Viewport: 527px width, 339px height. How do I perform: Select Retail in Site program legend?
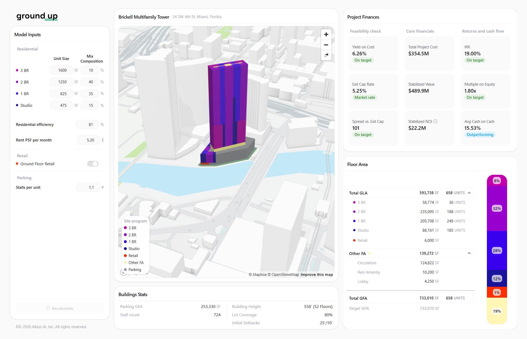pos(131,255)
